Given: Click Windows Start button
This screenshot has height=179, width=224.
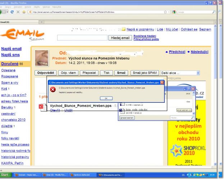Looking at the screenshot, I should [x=5, y=175].
